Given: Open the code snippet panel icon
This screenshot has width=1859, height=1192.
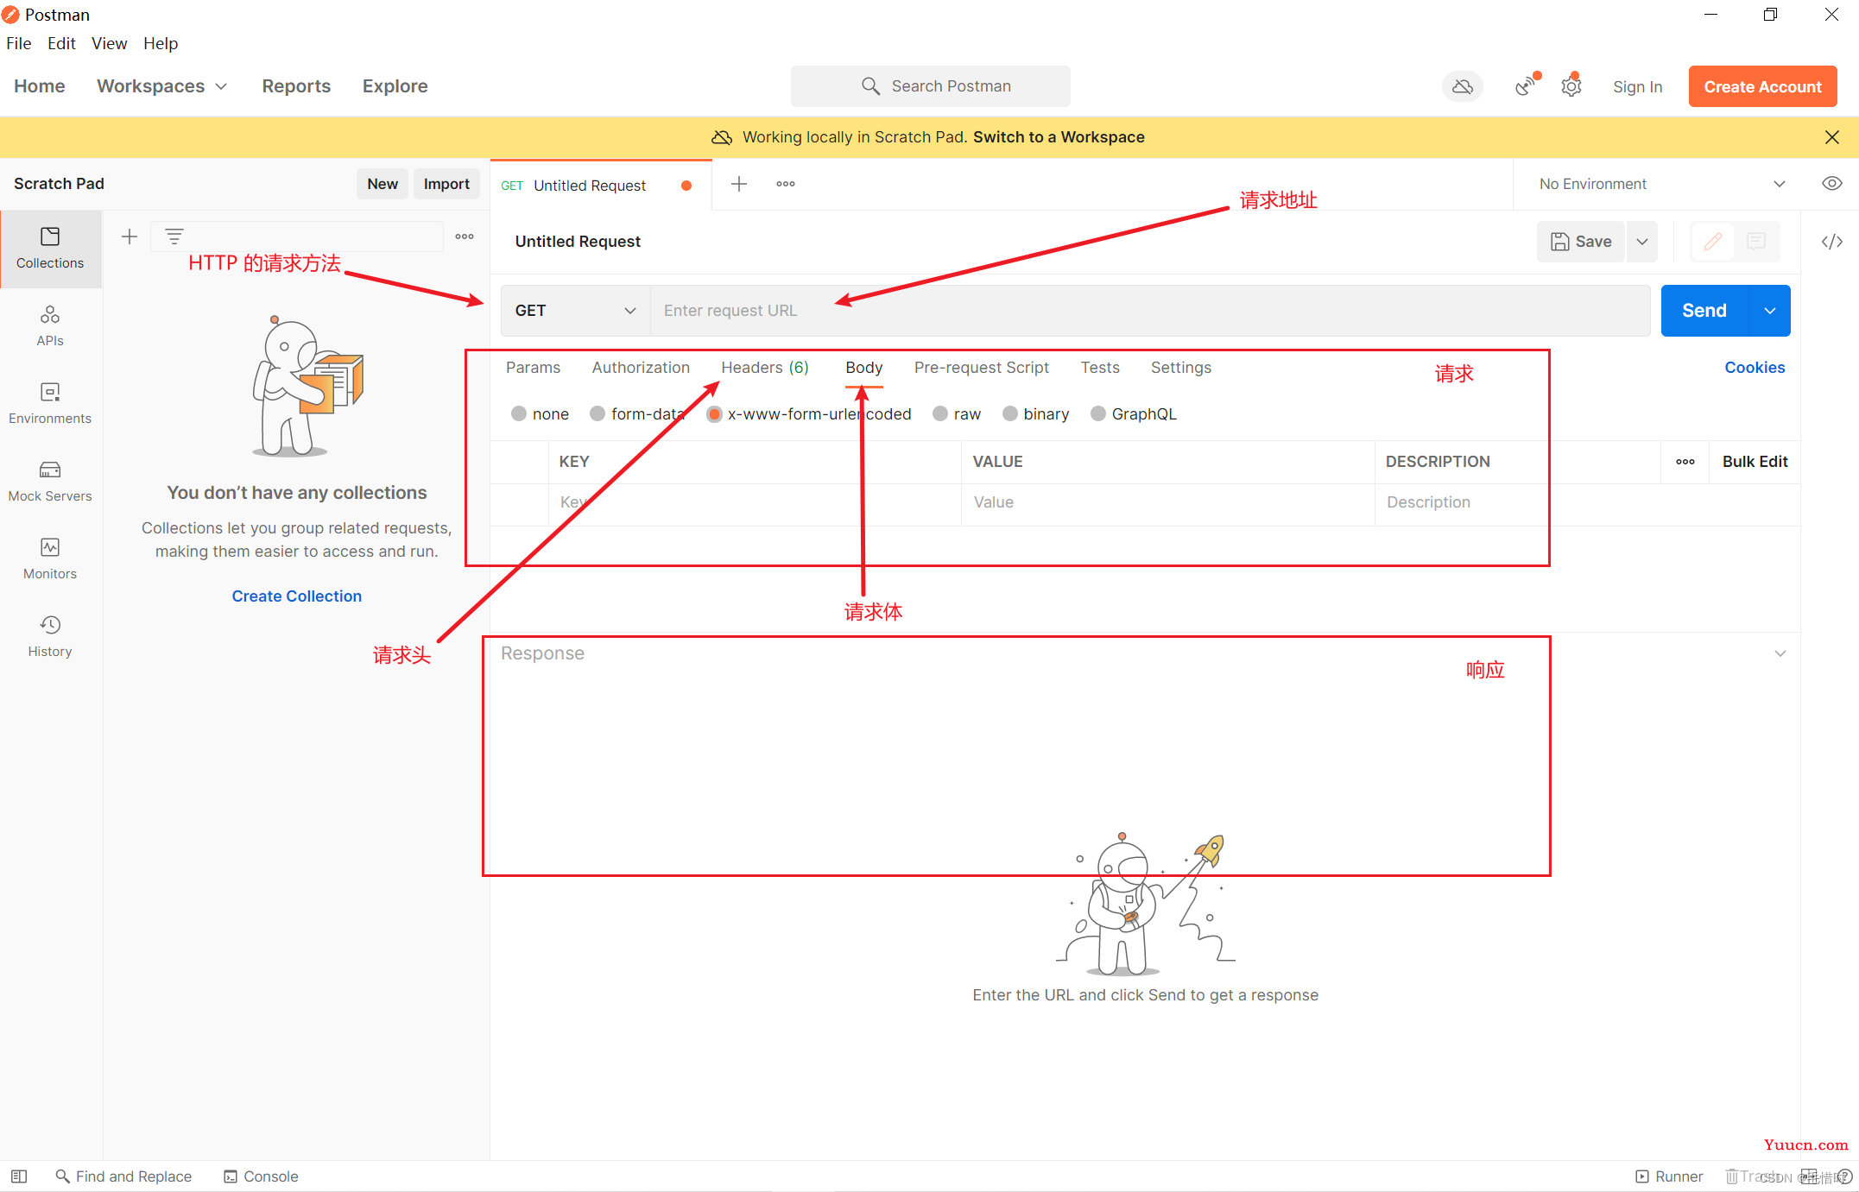Looking at the screenshot, I should click(1832, 242).
